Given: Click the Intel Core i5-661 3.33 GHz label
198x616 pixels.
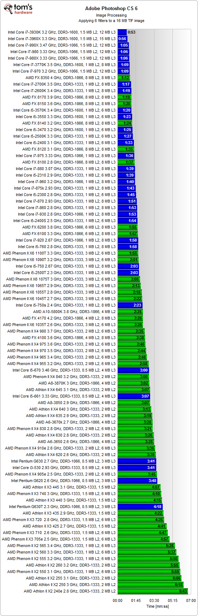Looking at the screenshot, I should [64, 396].
